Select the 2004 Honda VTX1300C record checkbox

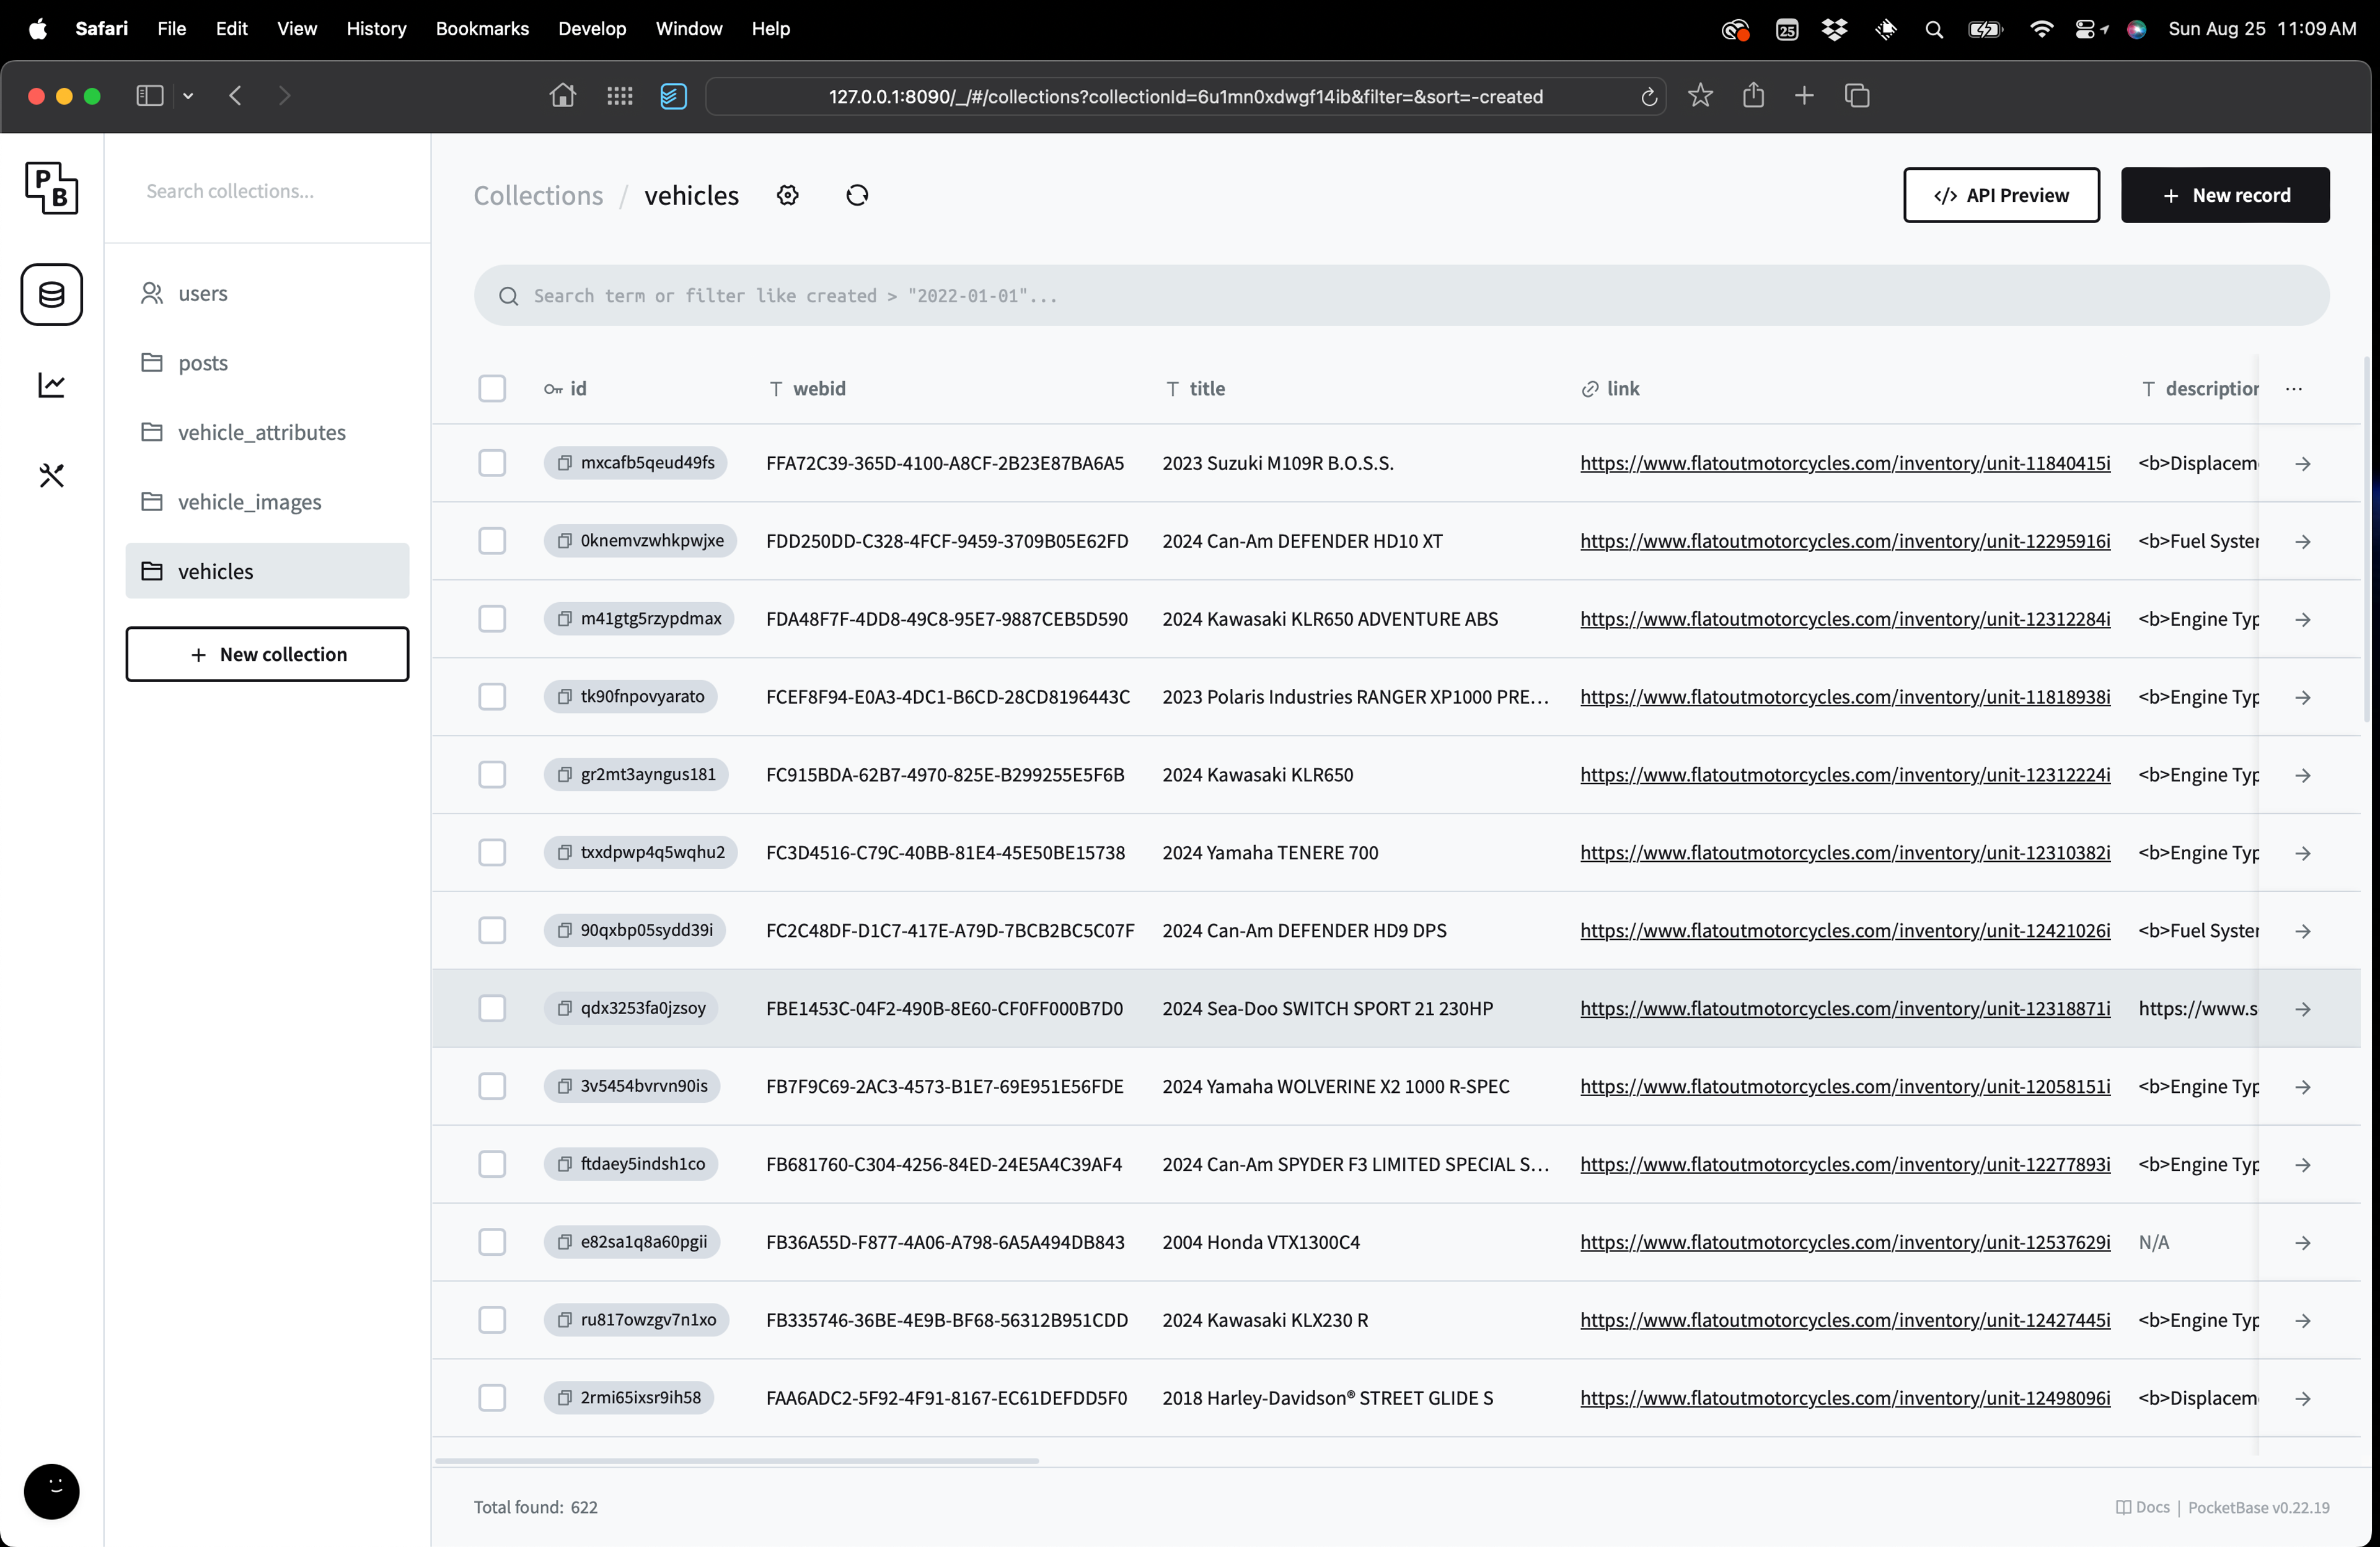[x=492, y=1242]
